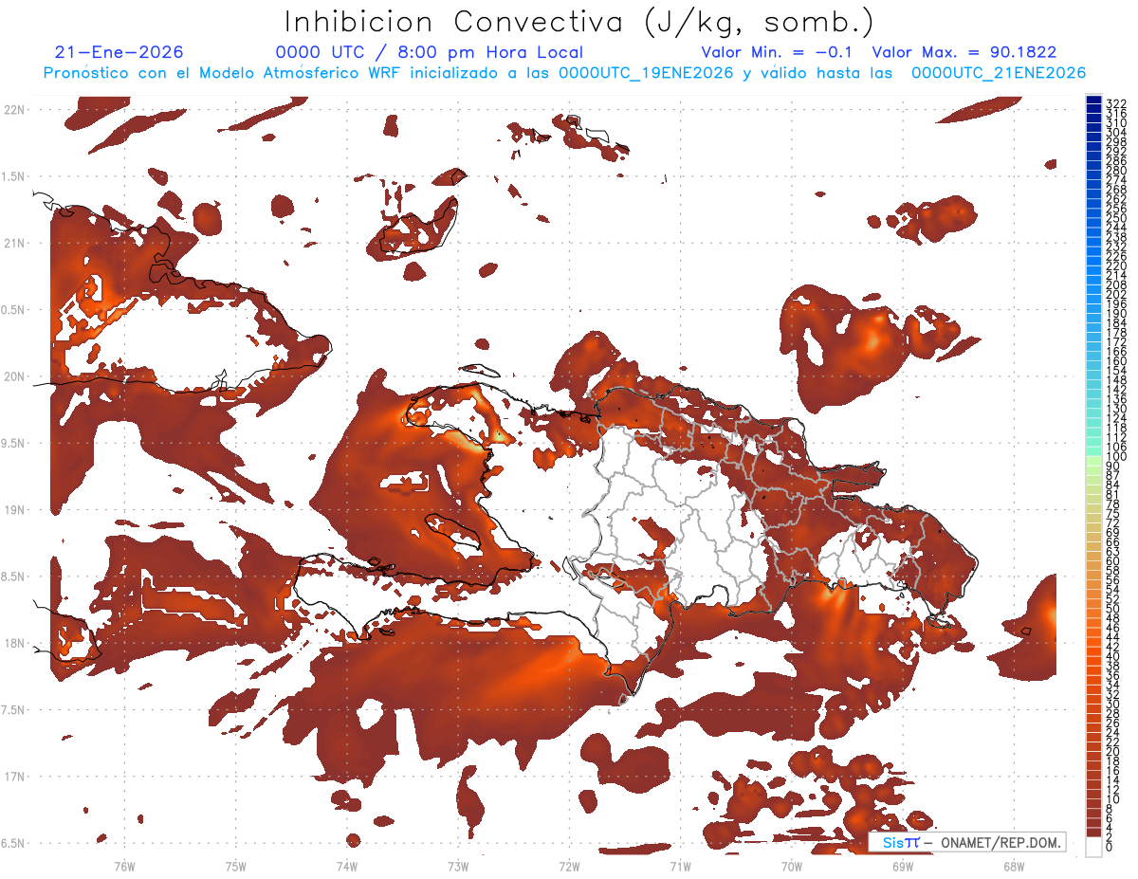This screenshot has width=1138, height=879.
Task: Click the "19N" latitude label
Action: 14,509
